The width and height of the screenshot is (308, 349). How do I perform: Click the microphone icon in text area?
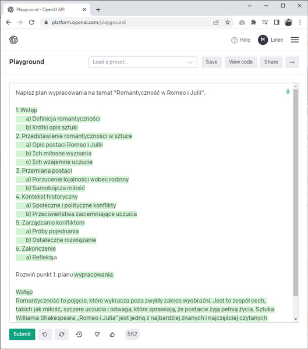click(x=288, y=92)
